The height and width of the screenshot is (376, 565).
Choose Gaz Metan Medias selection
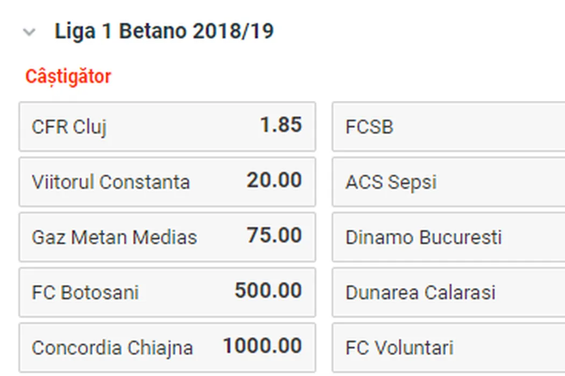point(167,237)
